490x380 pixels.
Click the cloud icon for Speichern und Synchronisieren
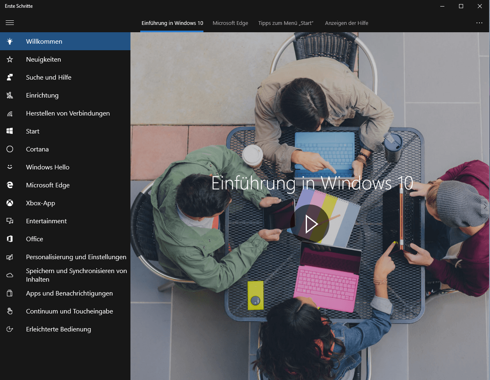tap(10, 275)
